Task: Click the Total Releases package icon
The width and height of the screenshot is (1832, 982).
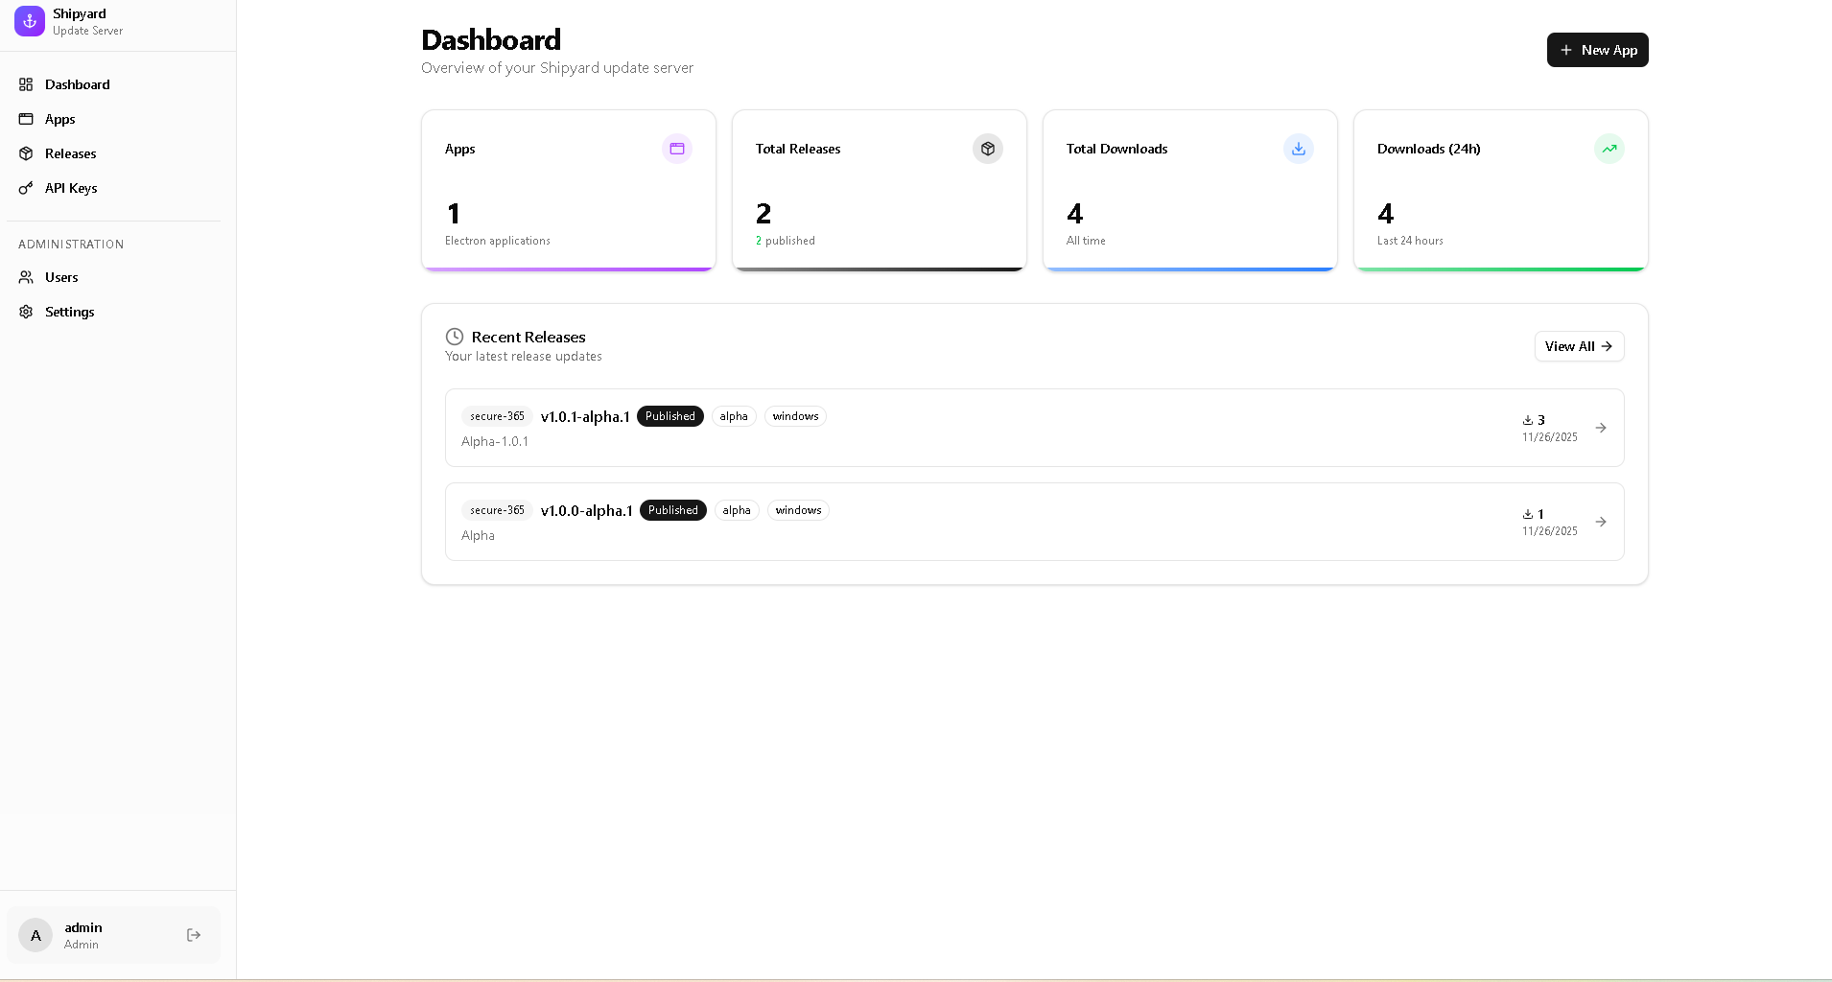Action: click(988, 149)
